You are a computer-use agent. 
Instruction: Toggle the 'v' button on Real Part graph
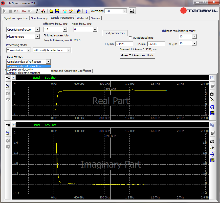pyautogui.click(x=14, y=78)
